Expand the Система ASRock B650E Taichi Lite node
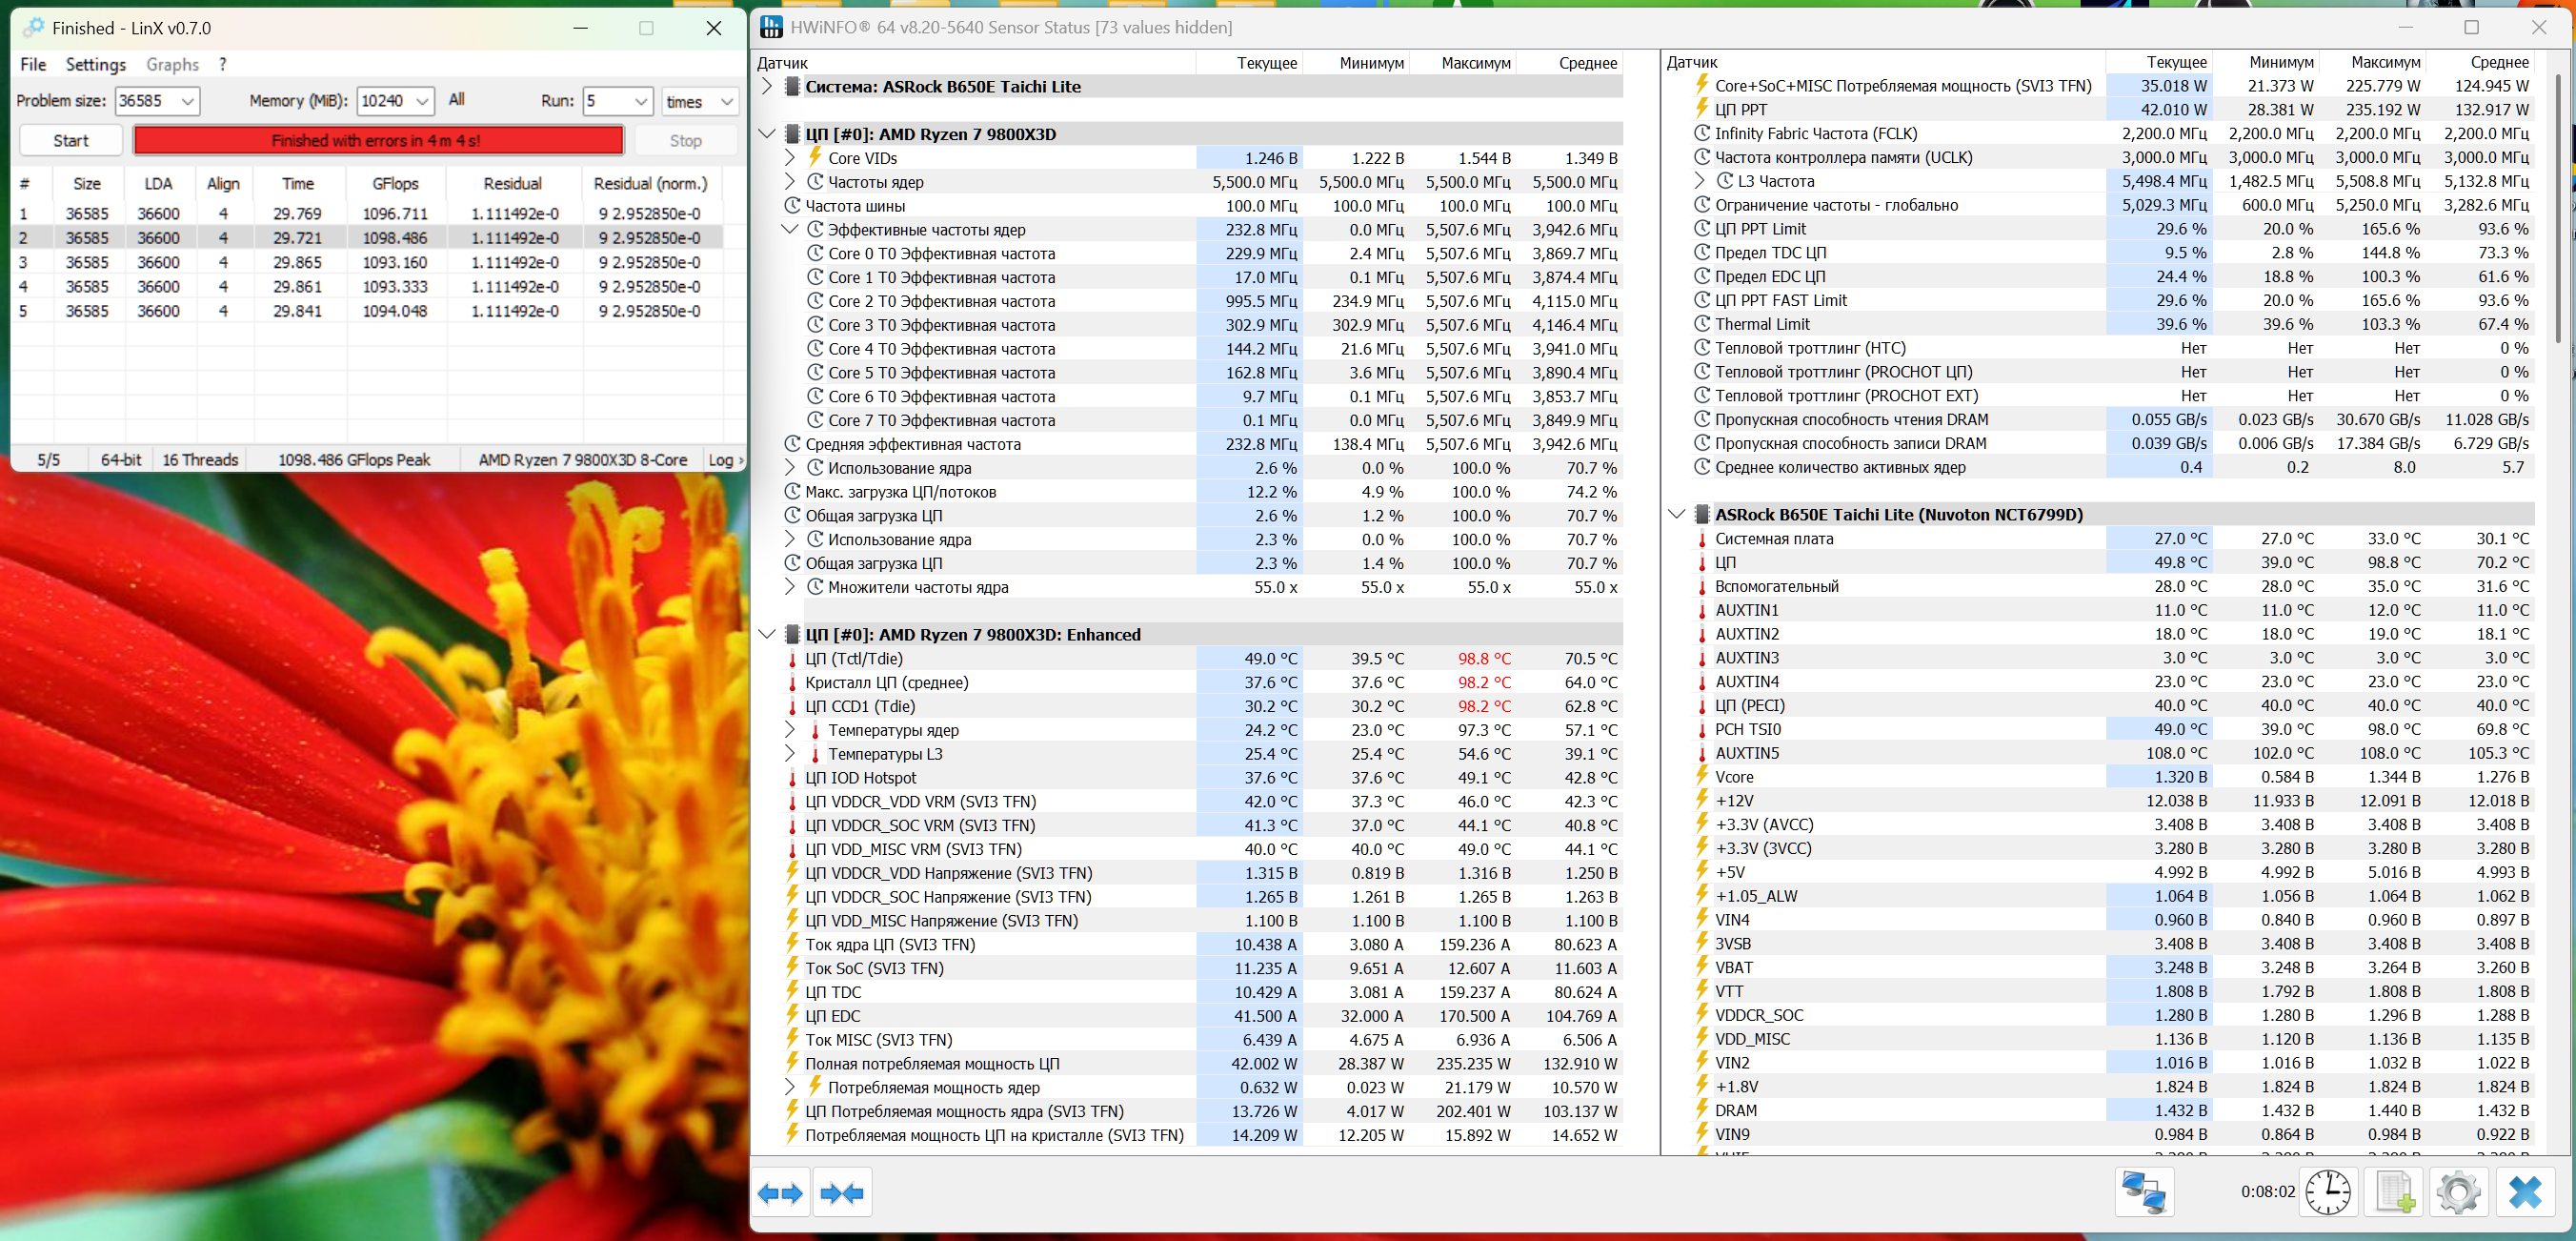This screenshot has height=1241, width=2576. tap(767, 86)
